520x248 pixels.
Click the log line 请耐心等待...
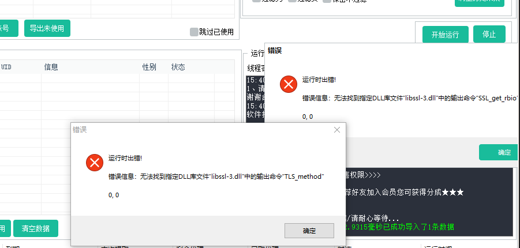click(372, 219)
